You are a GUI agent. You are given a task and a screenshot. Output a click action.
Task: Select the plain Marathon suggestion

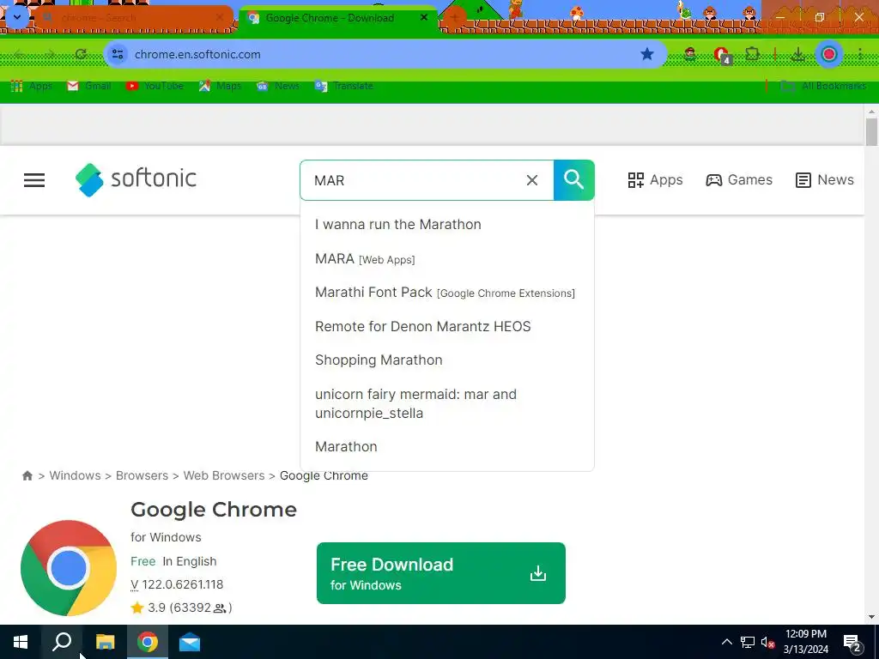pyautogui.click(x=346, y=446)
